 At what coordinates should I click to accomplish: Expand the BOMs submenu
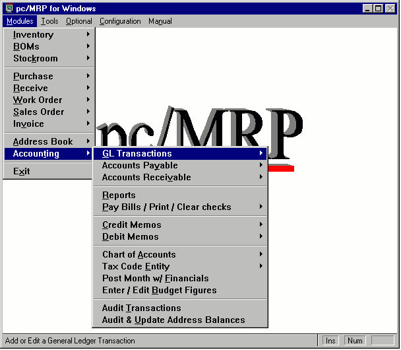pyautogui.click(x=49, y=46)
